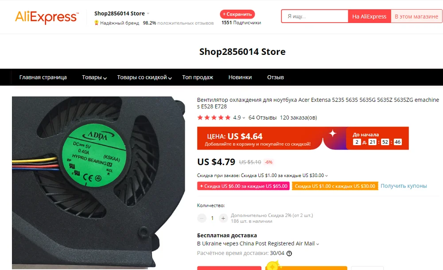Open the Товары menu dropdown
443x270 pixels.
94,77
